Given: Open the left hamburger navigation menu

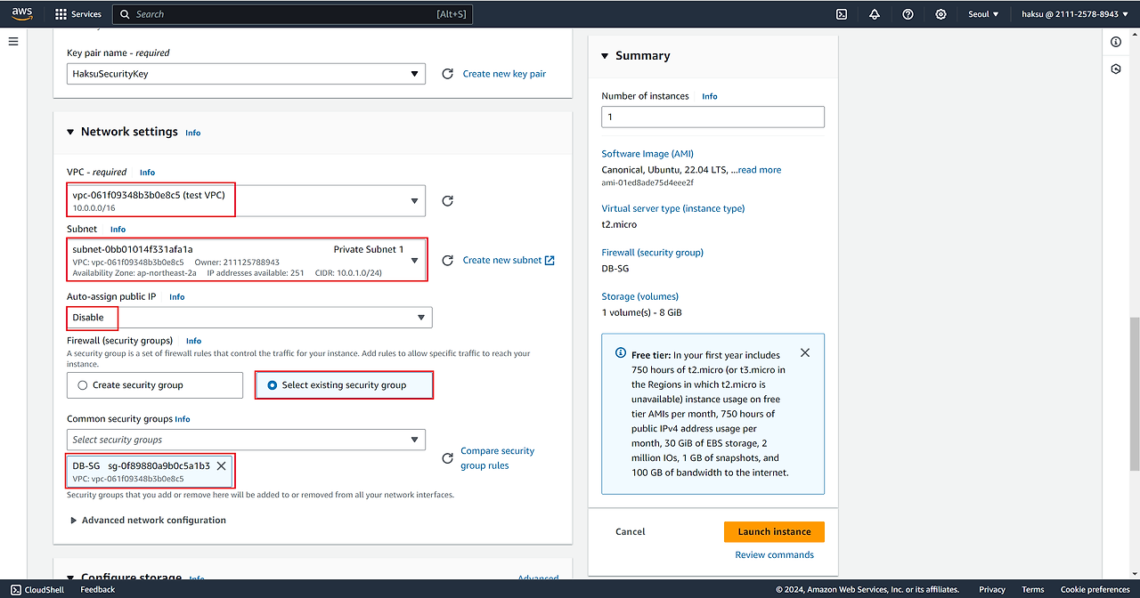Looking at the screenshot, I should click(13, 42).
